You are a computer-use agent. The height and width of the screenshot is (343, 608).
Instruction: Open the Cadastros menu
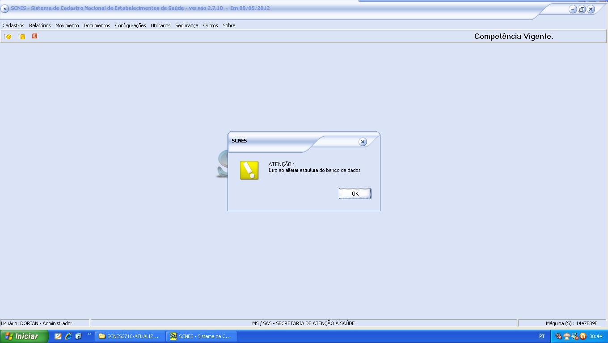13,25
